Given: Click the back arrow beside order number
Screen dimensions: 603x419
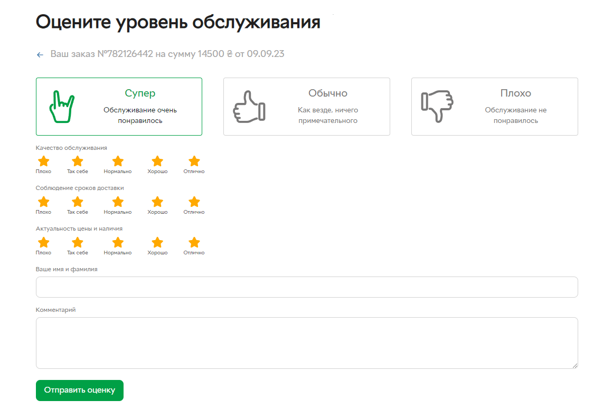Looking at the screenshot, I should [40, 55].
